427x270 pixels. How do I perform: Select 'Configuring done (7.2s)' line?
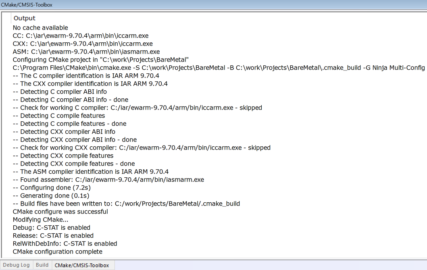[52, 188]
